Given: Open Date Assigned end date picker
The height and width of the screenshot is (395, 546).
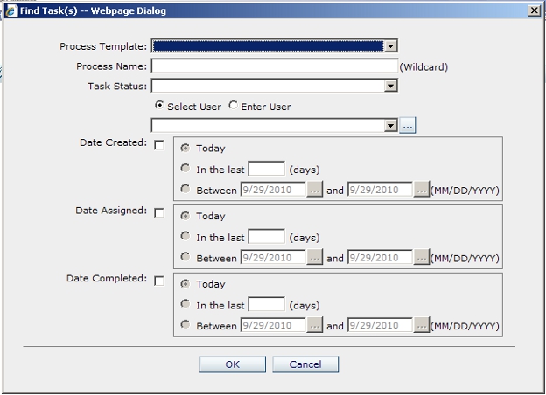Looking at the screenshot, I should coord(422,258).
